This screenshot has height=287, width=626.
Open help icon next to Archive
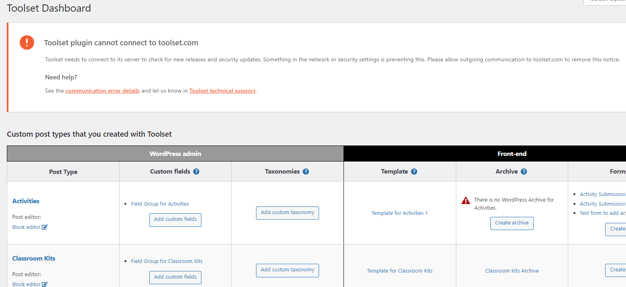click(524, 172)
